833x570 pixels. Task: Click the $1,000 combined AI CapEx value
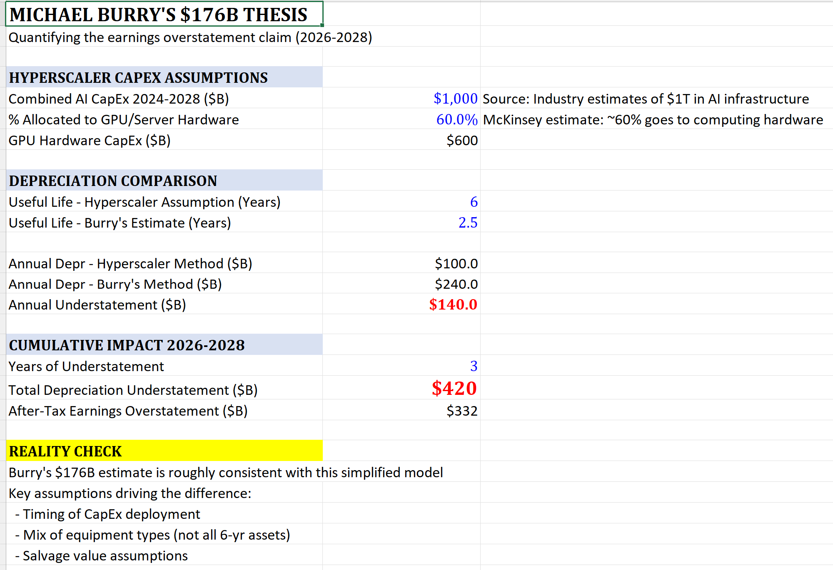pyautogui.click(x=455, y=99)
